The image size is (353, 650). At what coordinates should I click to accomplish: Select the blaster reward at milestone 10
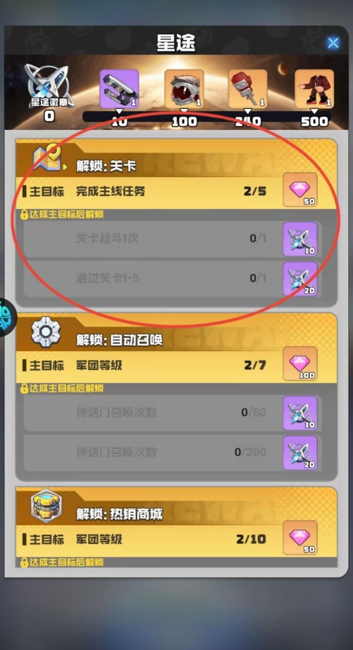click(x=120, y=89)
